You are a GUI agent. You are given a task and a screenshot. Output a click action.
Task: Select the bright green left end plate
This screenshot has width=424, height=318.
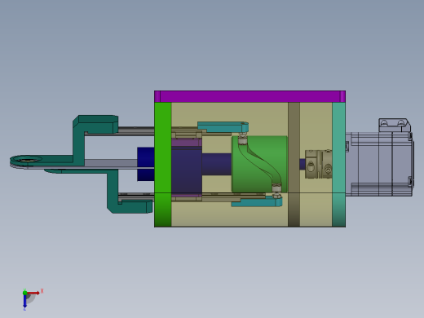[x=163, y=165]
